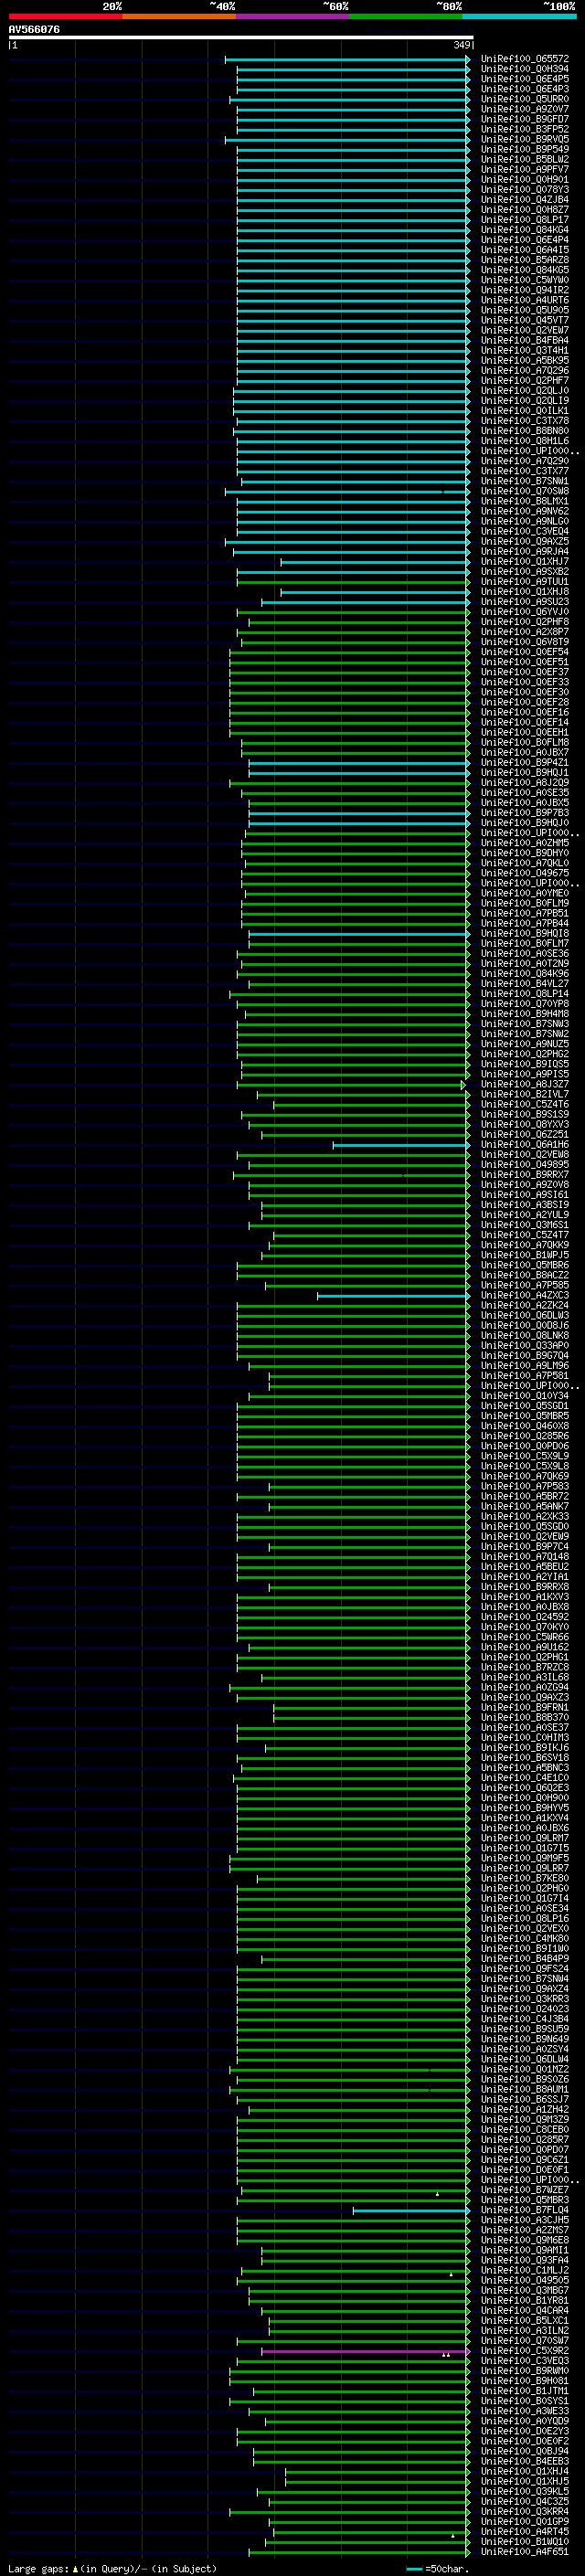Select label UniRef100_B7FLQ4
This screenshot has height=2576, width=585.
pos(525,2211)
